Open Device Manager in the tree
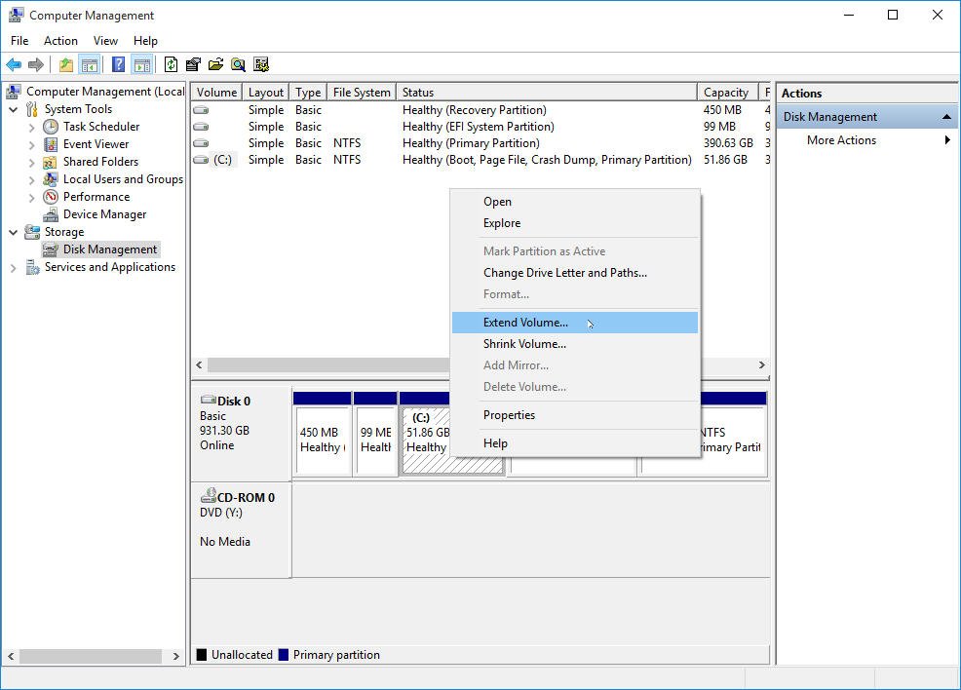This screenshot has width=961, height=690. tap(104, 214)
